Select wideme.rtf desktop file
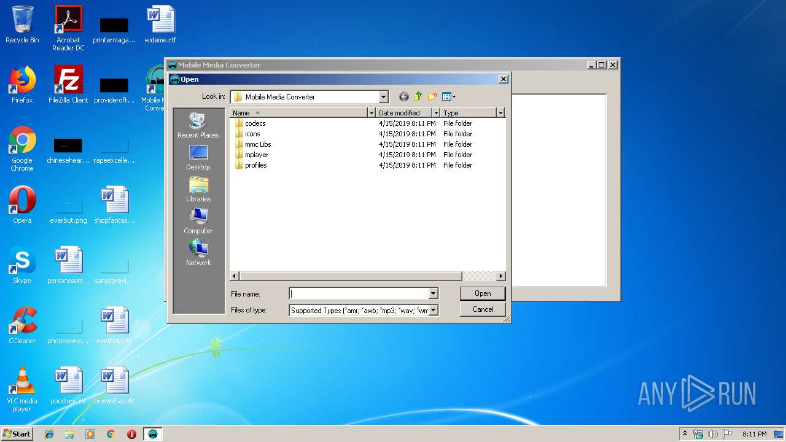Image resolution: width=786 pixels, height=442 pixels. coord(160,25)
